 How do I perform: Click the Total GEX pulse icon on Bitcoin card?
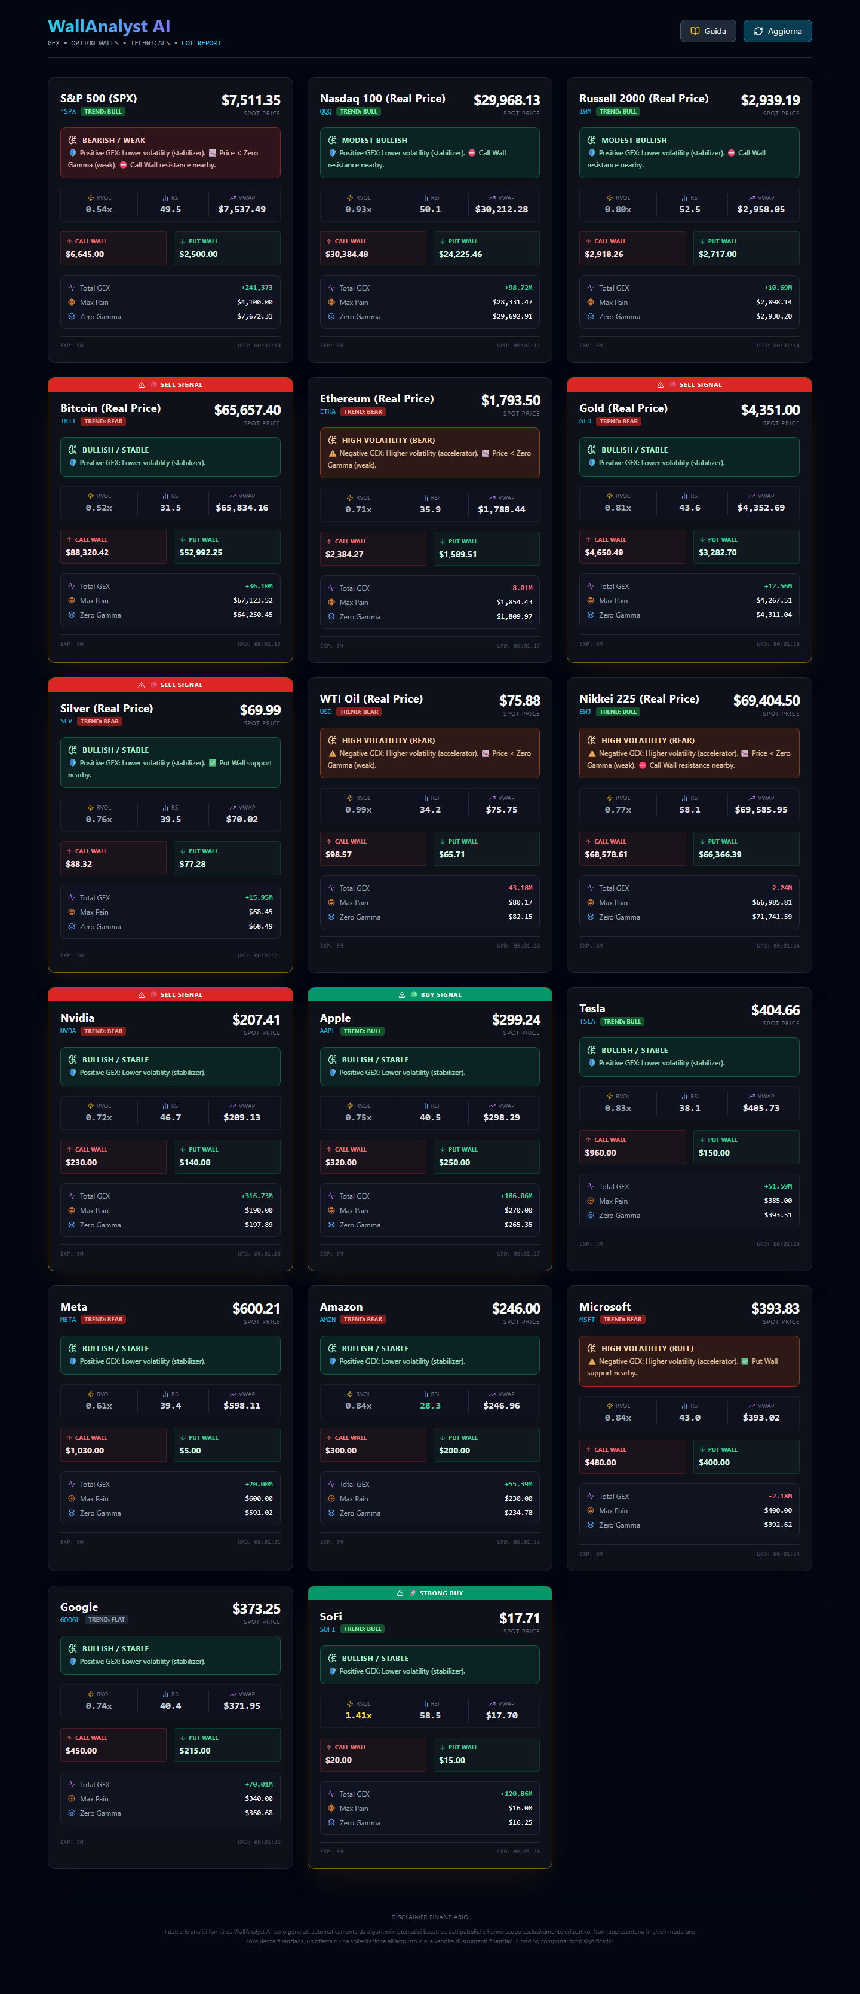point(71,586)
